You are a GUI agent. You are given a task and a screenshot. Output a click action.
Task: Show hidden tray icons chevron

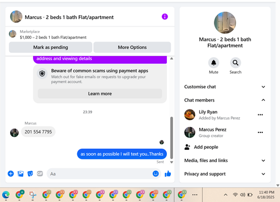pyautogui.click(x=226, y=195)
